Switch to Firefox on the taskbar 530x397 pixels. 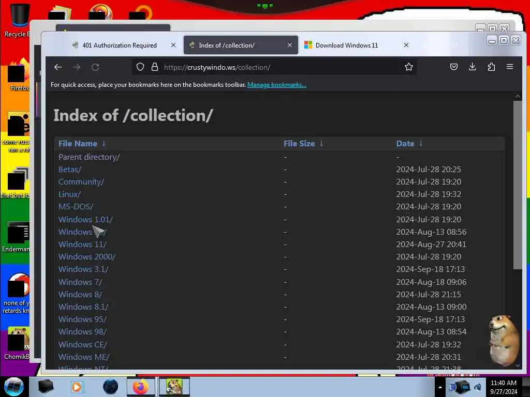[141, 387]
